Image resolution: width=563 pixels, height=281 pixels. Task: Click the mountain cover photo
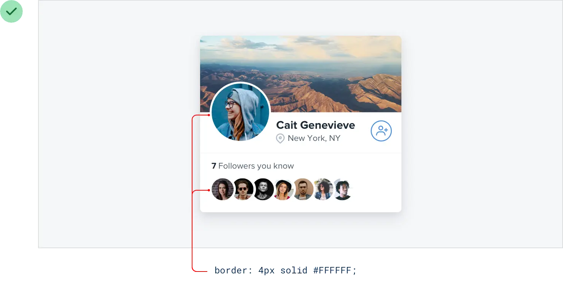301,74
